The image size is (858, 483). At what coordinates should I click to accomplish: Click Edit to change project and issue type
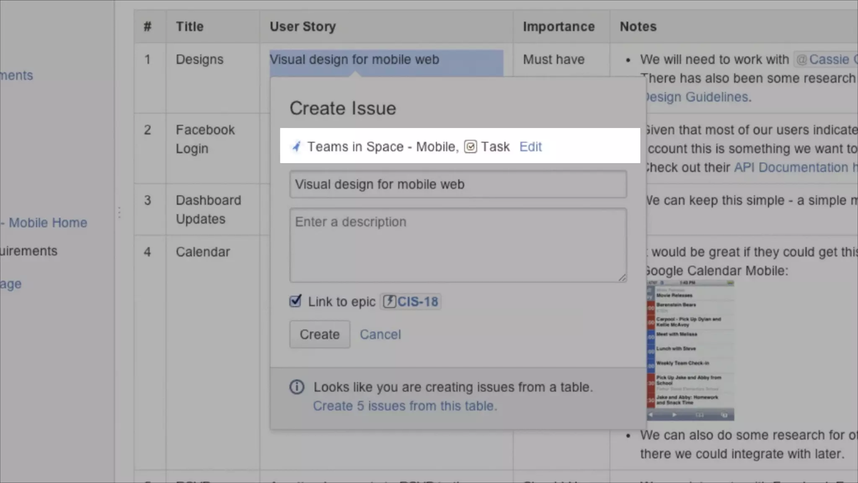point(530,147)
